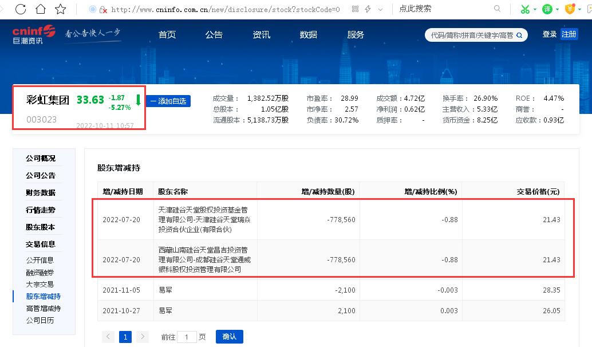592x347 pixels.
Task: Focus the stock code search field
Action: 471,35
